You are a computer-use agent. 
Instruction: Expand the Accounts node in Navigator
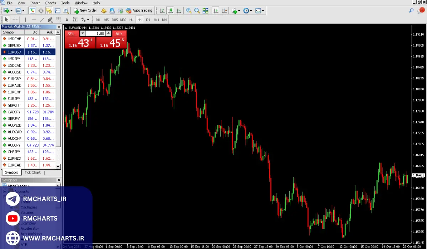tap(5, 191)
